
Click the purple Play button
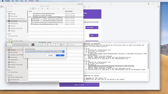[x=92, y=36]
